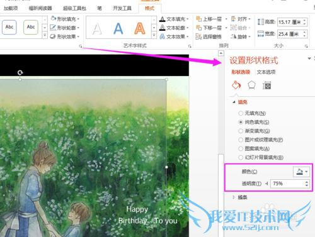
Task: Decrease the transparency with the down spinner
Action: (307, 185)
